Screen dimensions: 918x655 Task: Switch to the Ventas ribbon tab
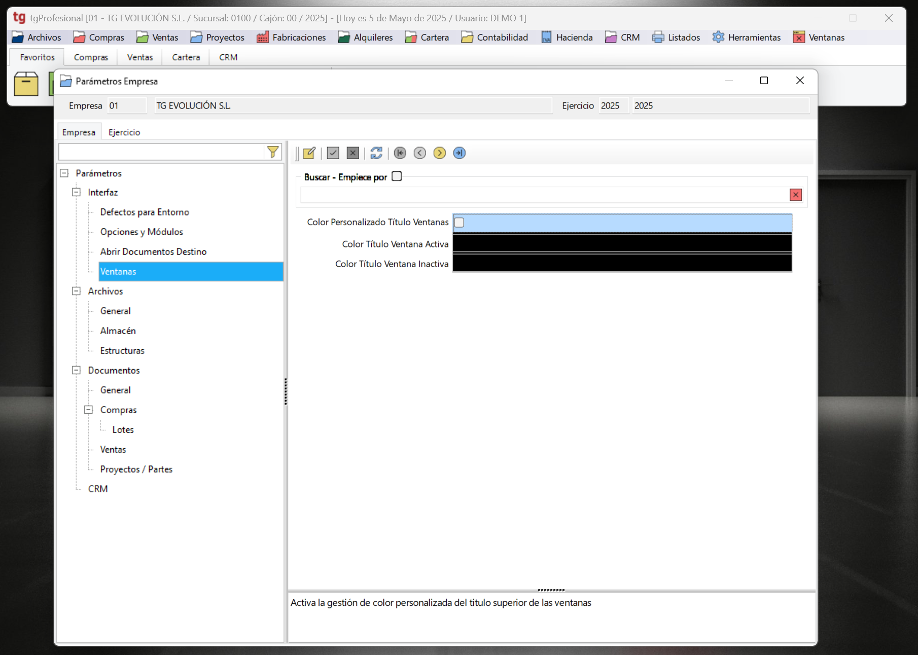point(140,57)
